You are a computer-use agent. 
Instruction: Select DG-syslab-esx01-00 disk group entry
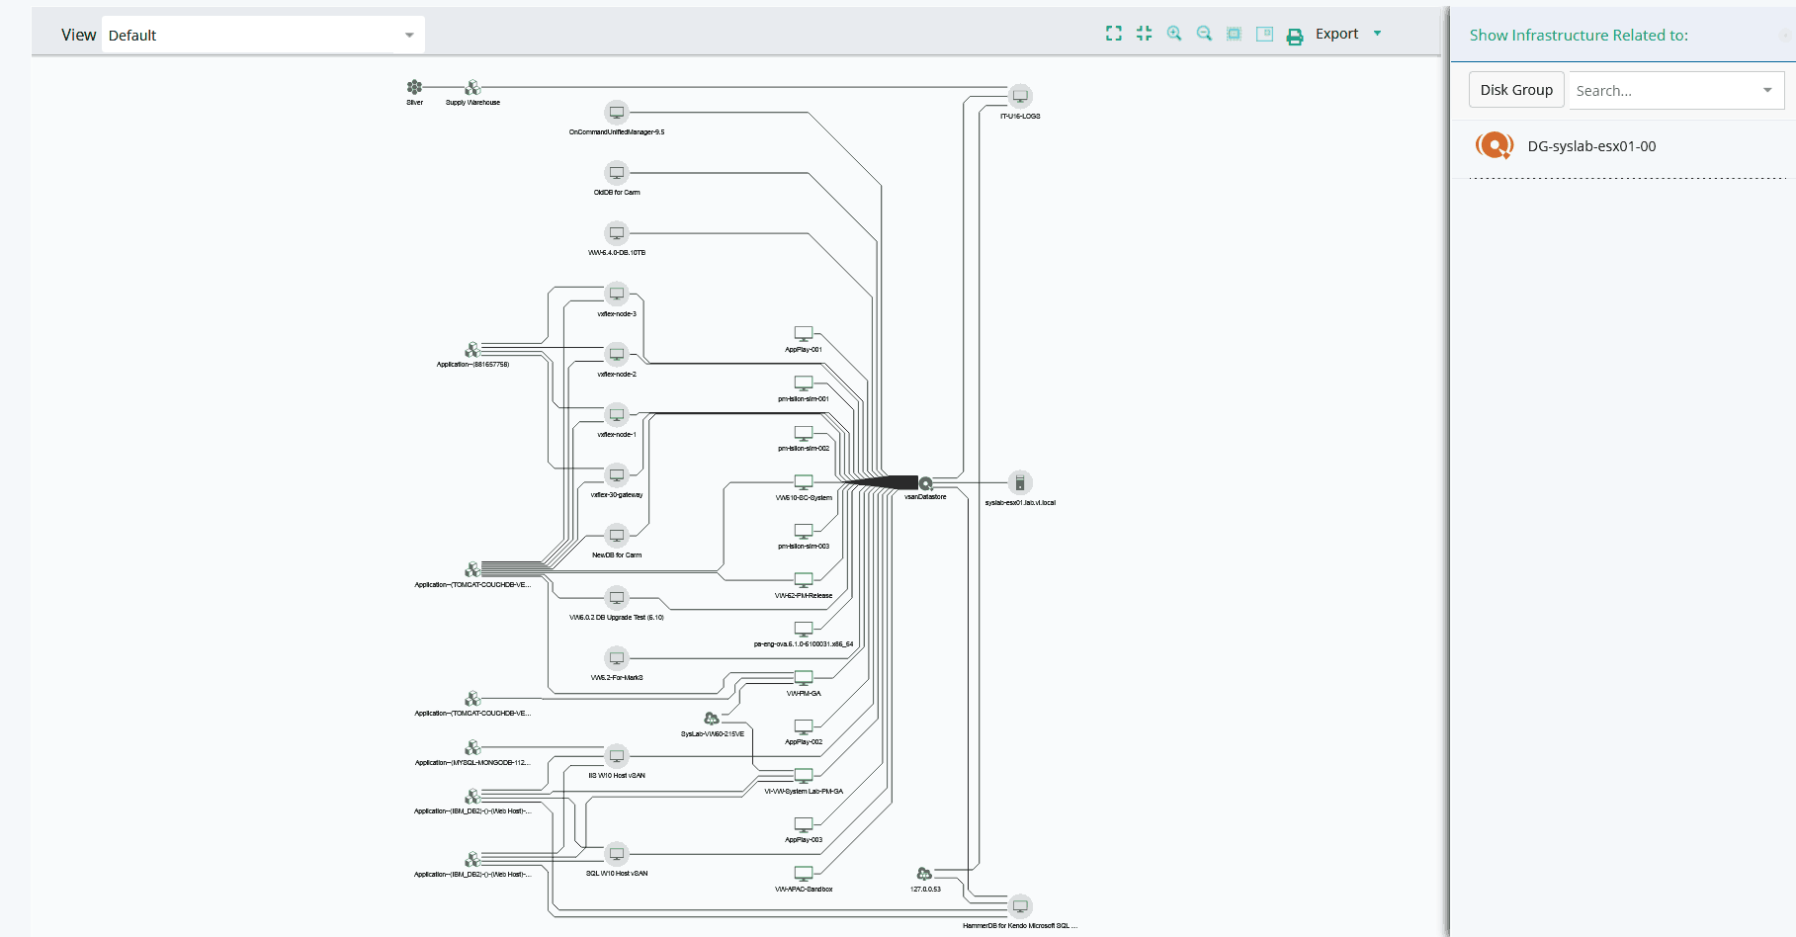click(x=1591, y=146)
